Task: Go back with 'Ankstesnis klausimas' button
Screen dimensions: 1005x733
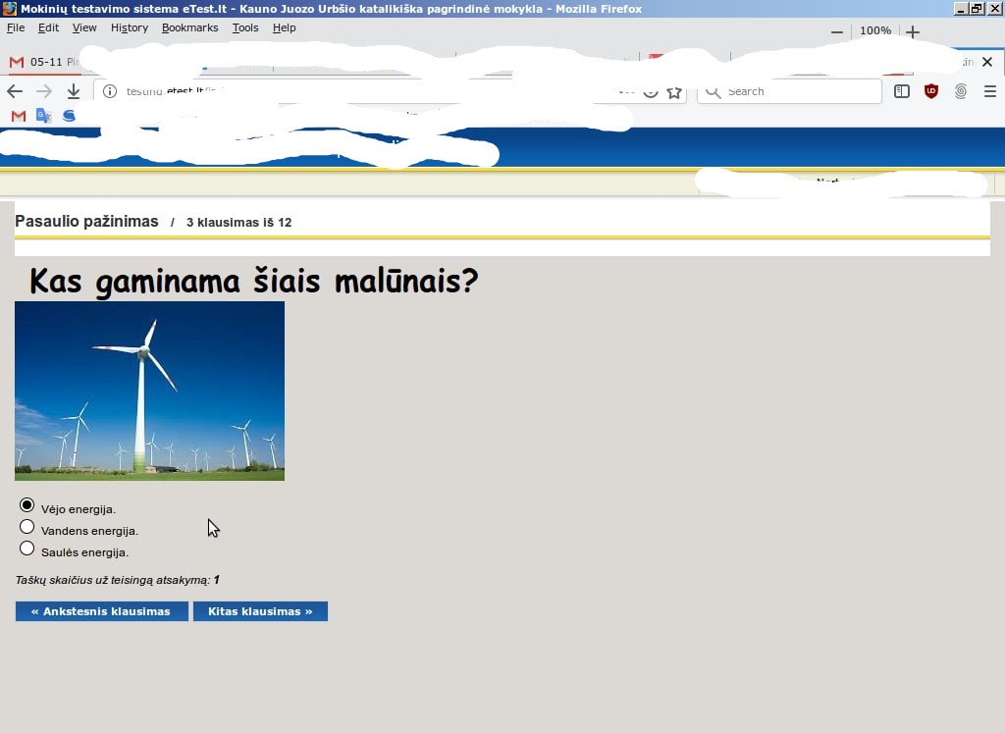Action: [x=101, y=611]
